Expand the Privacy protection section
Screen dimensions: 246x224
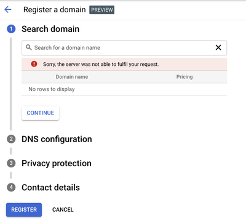57,163
